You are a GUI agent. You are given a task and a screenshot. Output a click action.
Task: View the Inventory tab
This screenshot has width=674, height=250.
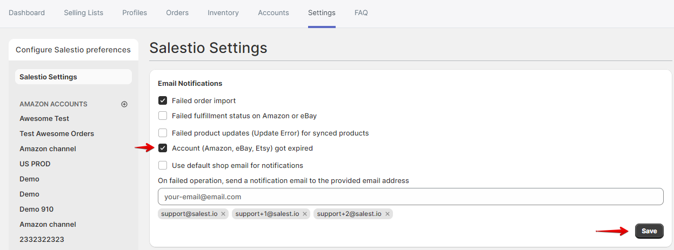click(223, 12)
